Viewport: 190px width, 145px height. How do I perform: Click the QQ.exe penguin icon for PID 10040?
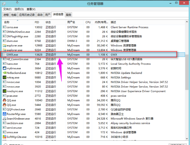[x=4, y=100]
